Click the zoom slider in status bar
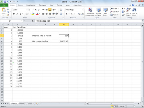This screenshot has height=108, width=144. click(x=134, y=106)
